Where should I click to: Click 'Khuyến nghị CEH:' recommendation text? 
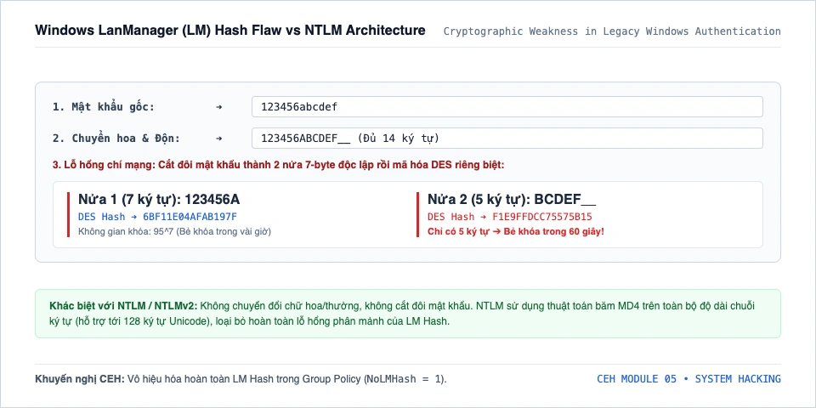[x=241, y=379]
